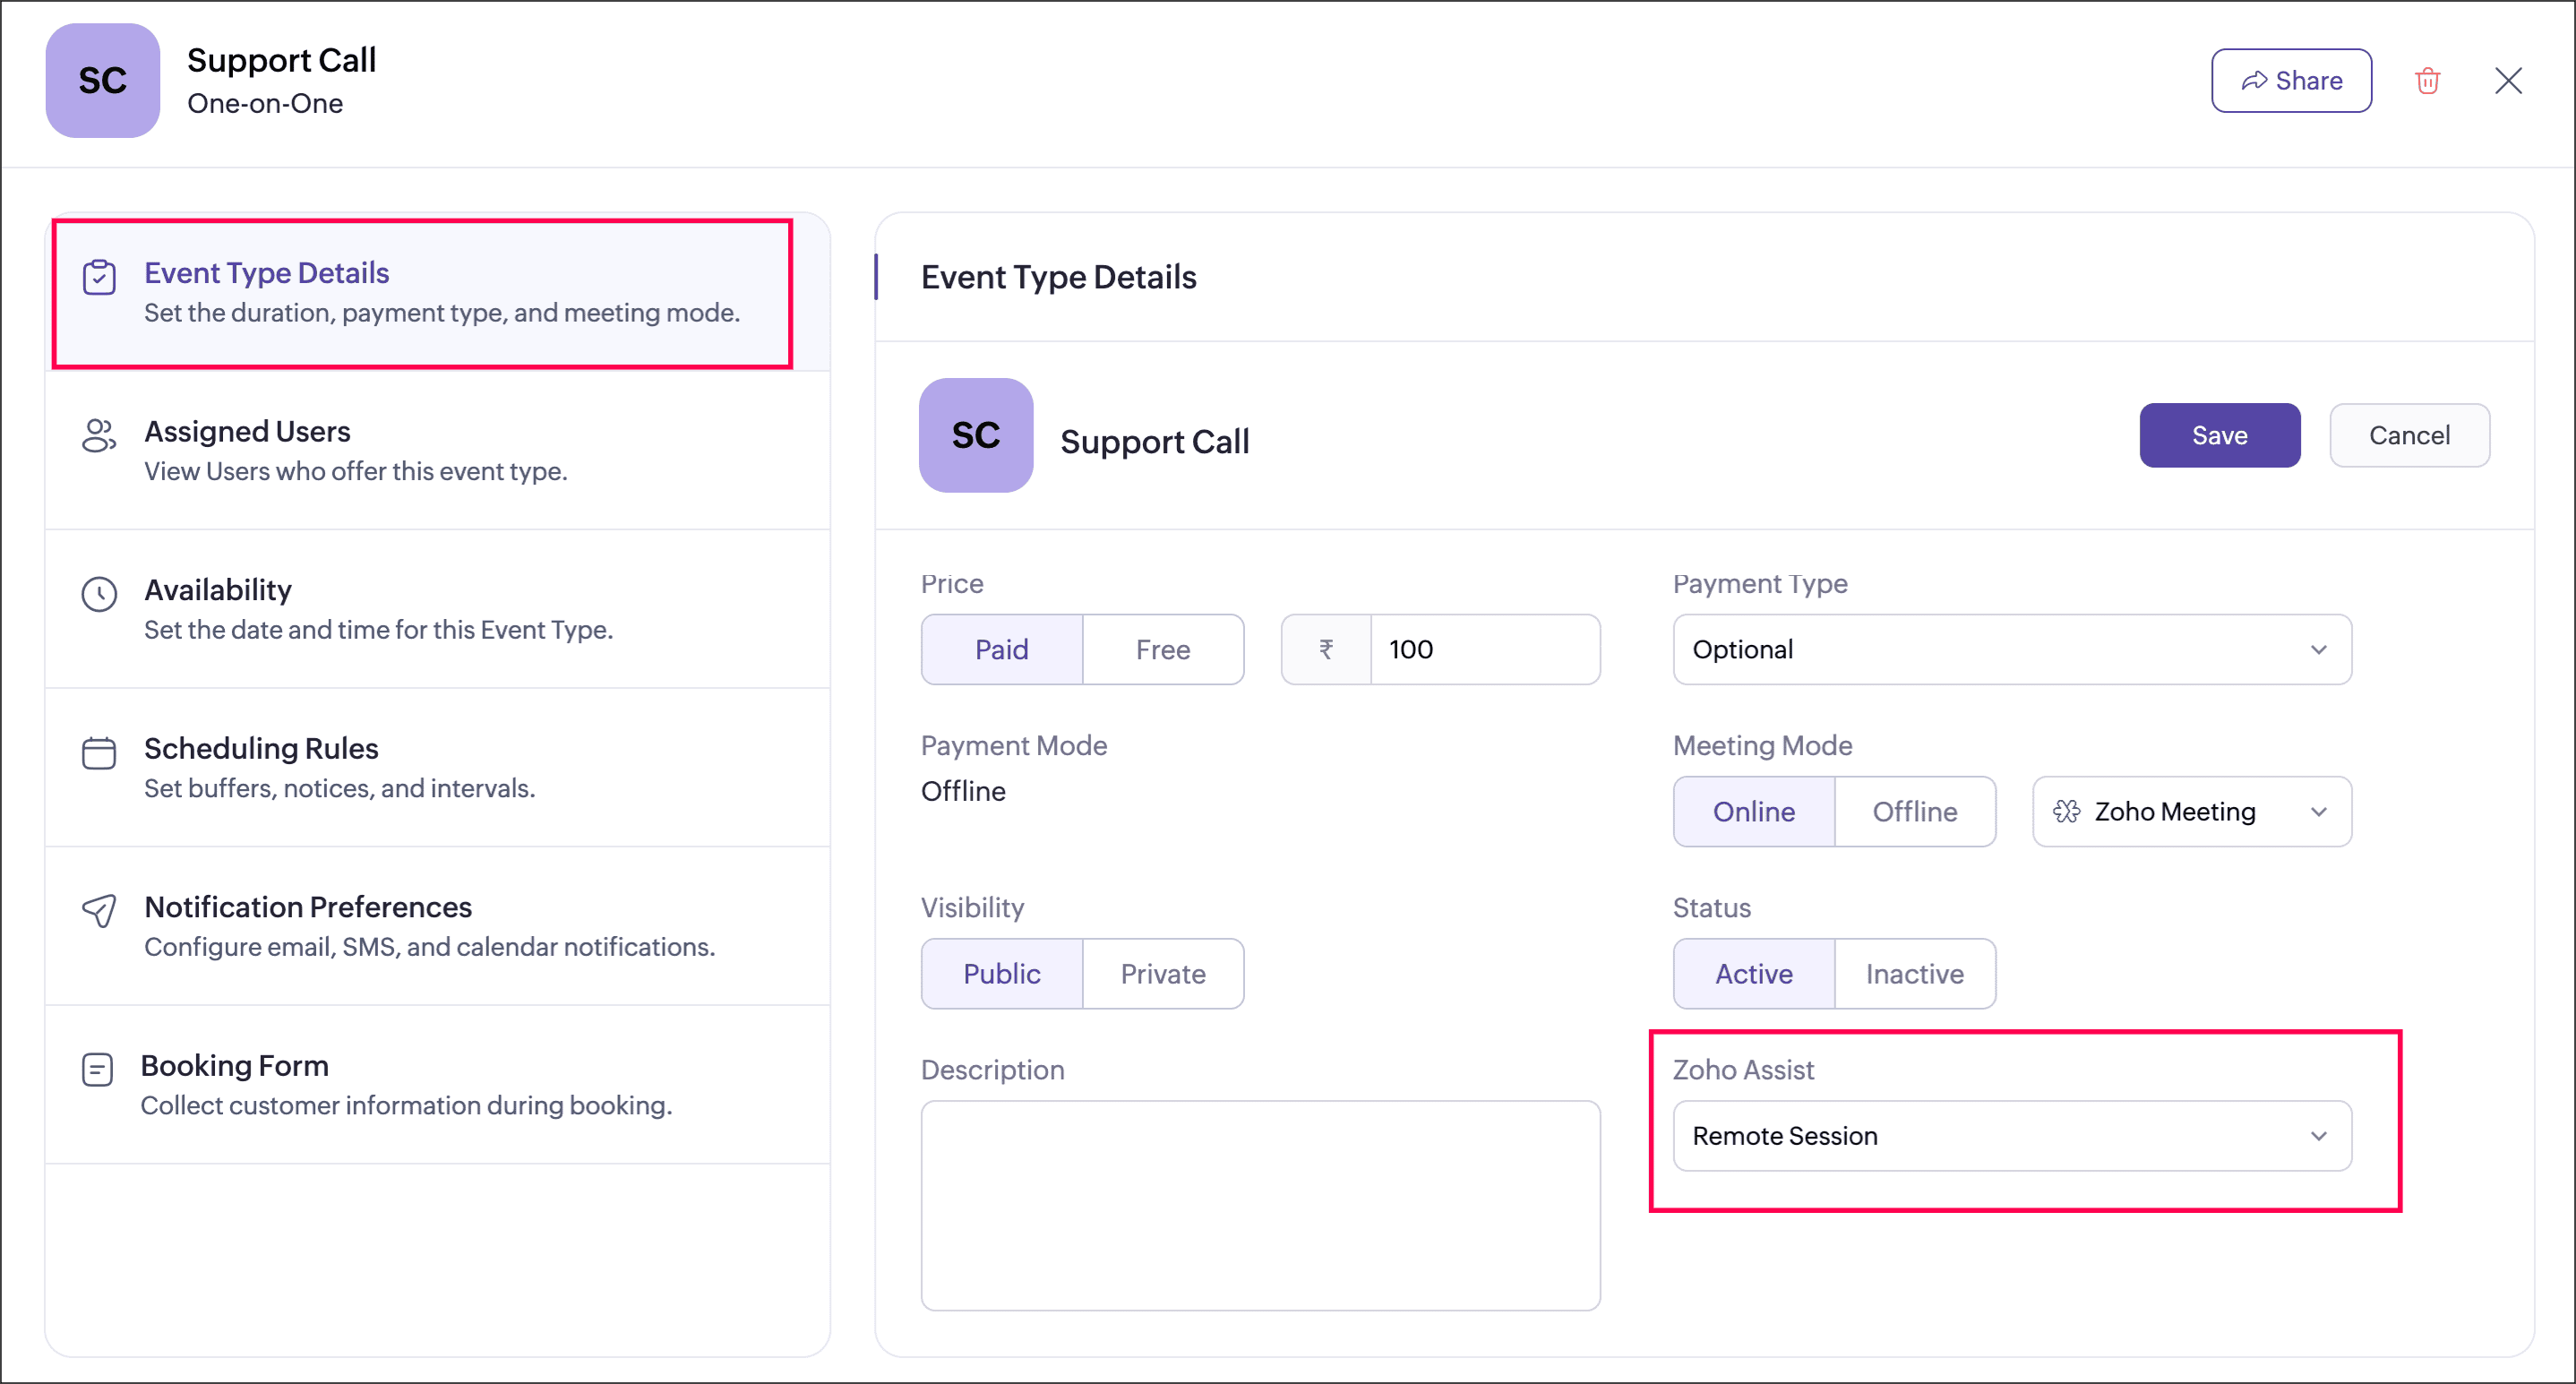Click the Assigned Users people icon

point(99,436)
